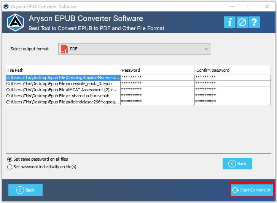Image resolution: width=277 pixels, height=203 pixels.
Task: Open the info icon in header
Action: tap(230, 22)
